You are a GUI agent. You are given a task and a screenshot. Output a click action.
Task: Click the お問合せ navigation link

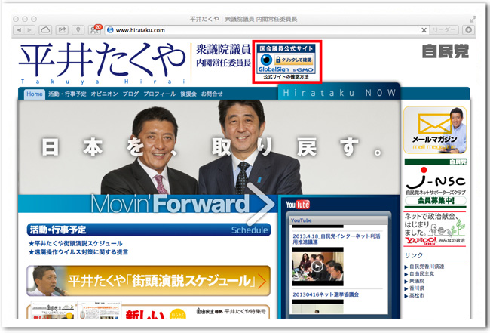(x=212, y=94)
